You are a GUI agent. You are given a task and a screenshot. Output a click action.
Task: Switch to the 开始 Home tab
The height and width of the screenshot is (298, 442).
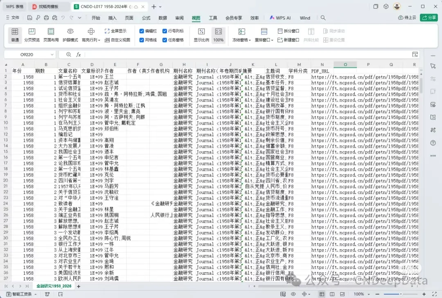click(x=96, y=18)
